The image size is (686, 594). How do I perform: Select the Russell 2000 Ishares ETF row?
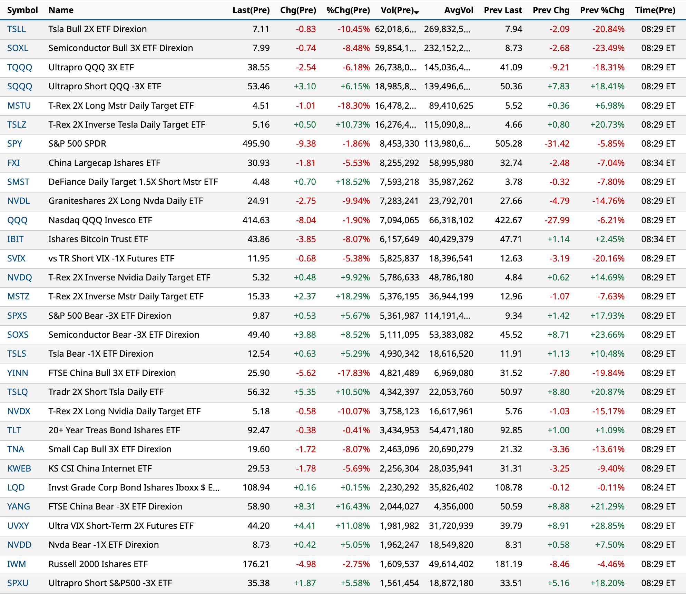[98, 564]
